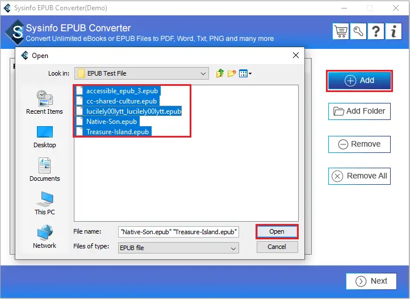Go to Desktop location
The width and height of the screenshot is (410, 299).
coord(44,137)
